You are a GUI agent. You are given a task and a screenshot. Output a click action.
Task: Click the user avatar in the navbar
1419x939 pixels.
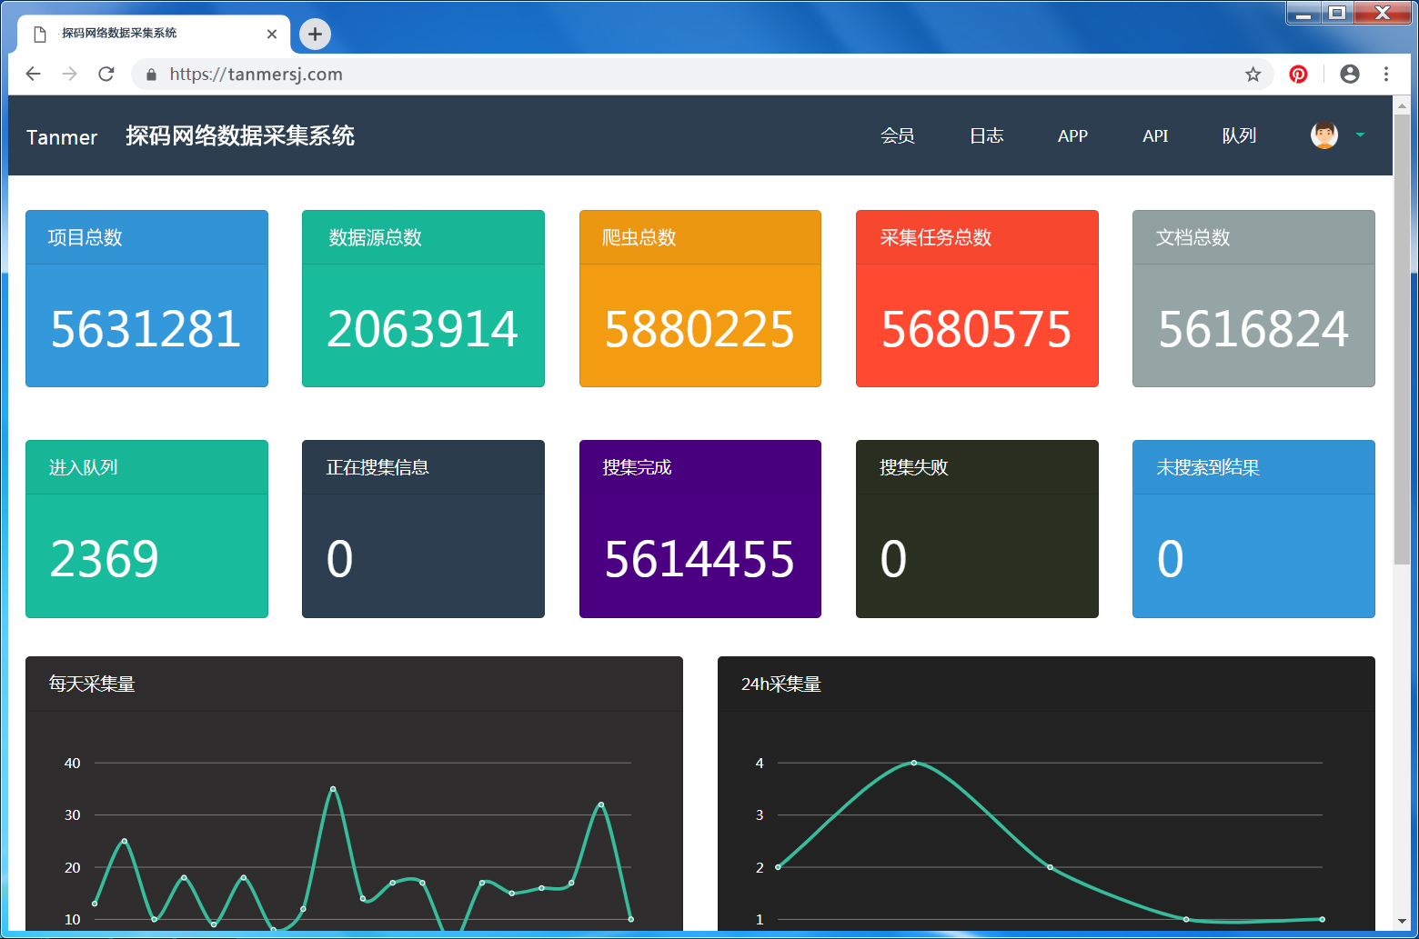(1324, 135)
